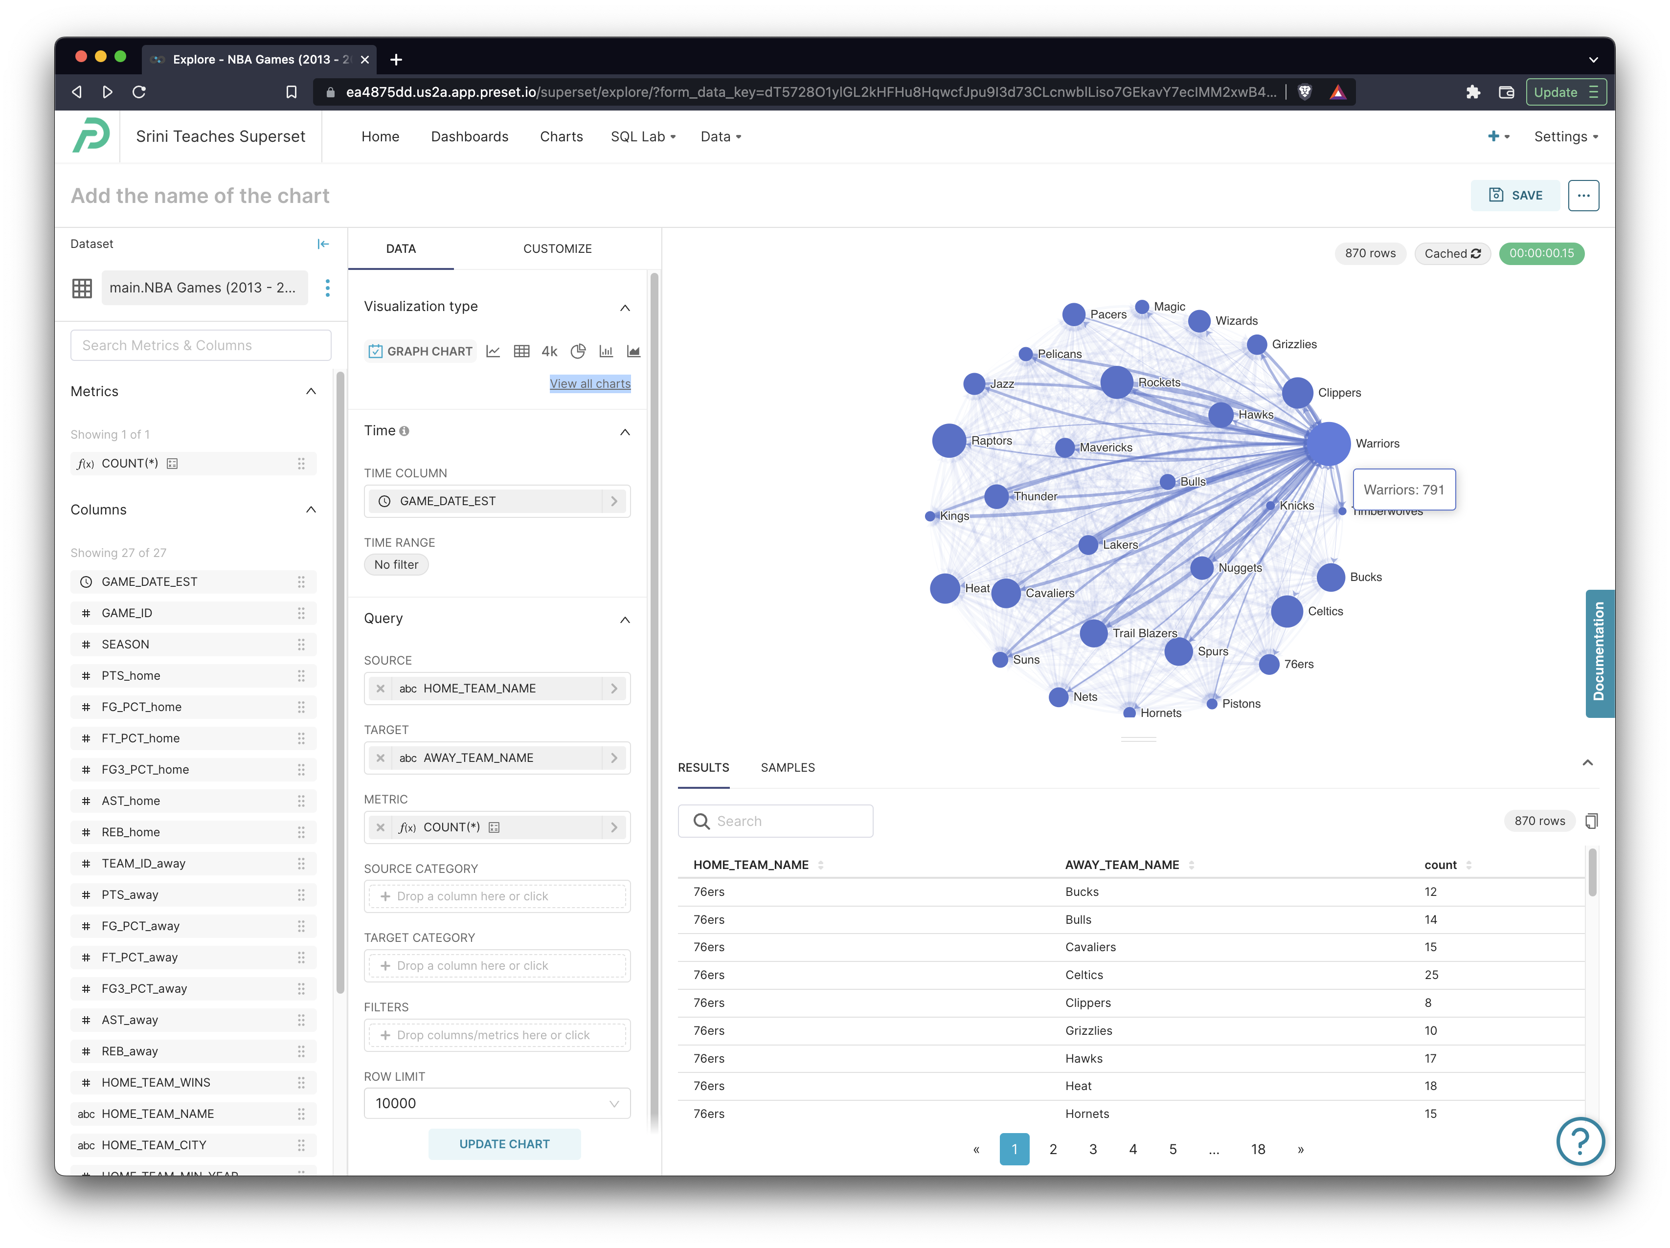This screenshot has height=1248, width=1670.
Task: Collapse the dataset panel with arrow icon
Action: [x=323, y=244]
